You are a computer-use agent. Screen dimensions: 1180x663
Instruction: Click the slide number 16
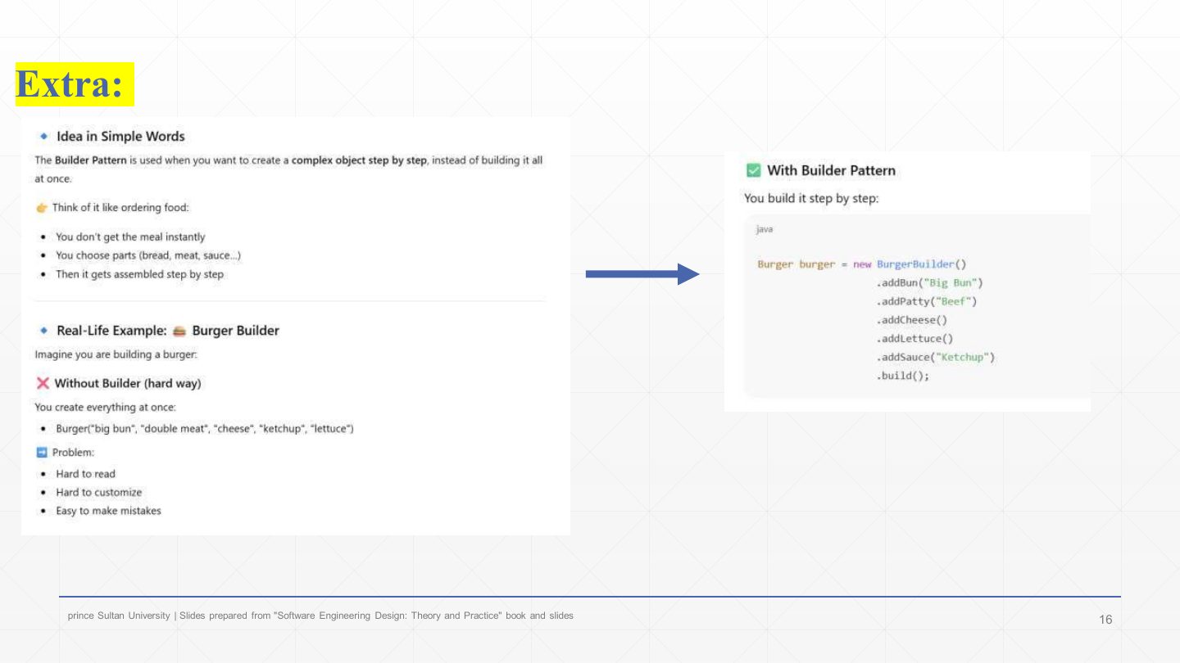[x=1105, y=620]
